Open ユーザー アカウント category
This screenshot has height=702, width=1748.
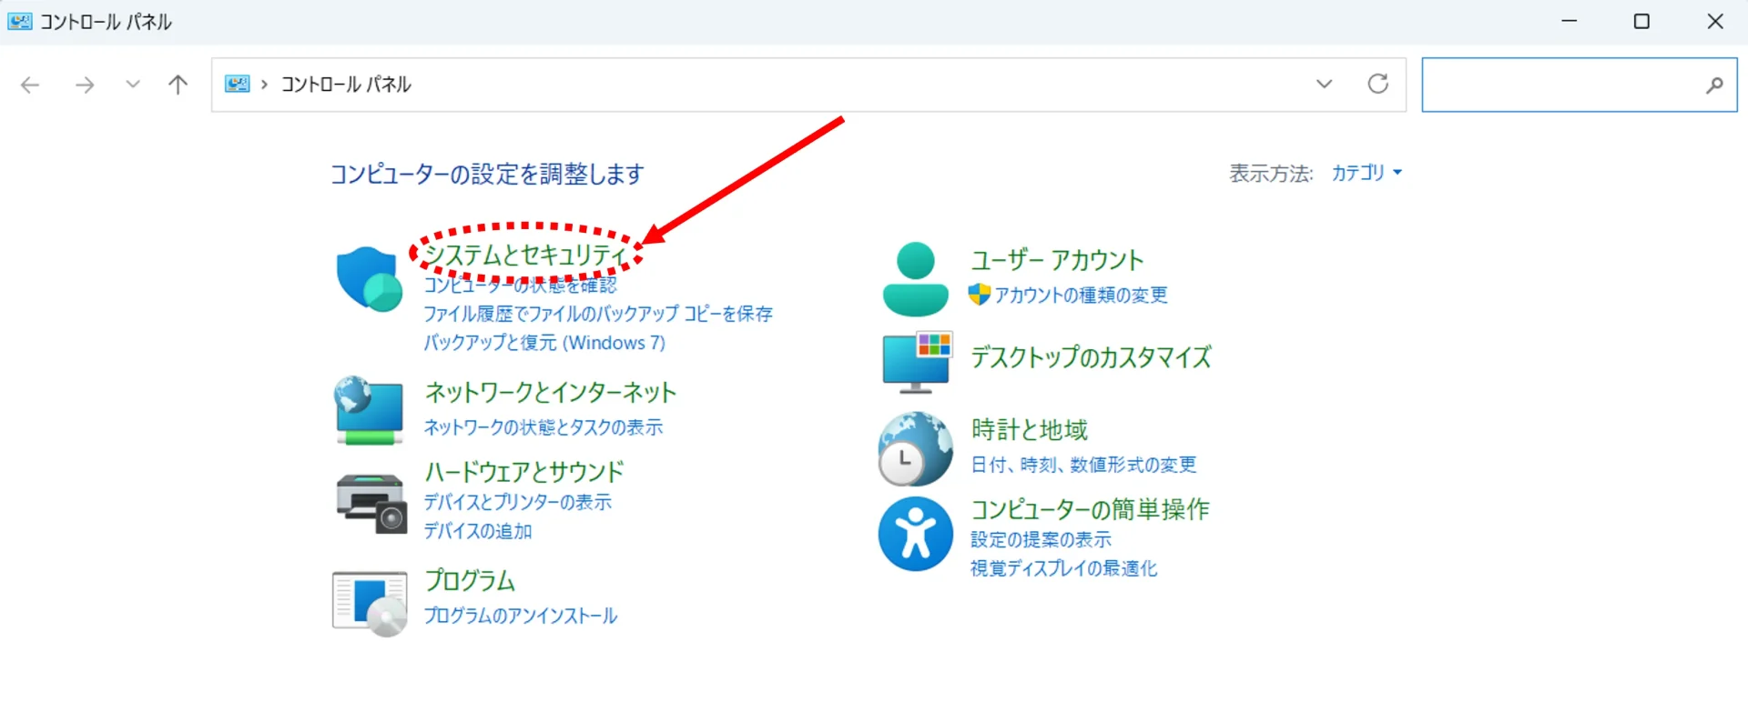click(1057, 260)
